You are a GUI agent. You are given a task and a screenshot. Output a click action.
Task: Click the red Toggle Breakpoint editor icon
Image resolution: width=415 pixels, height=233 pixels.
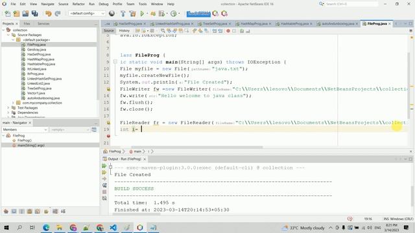[228, 31]
